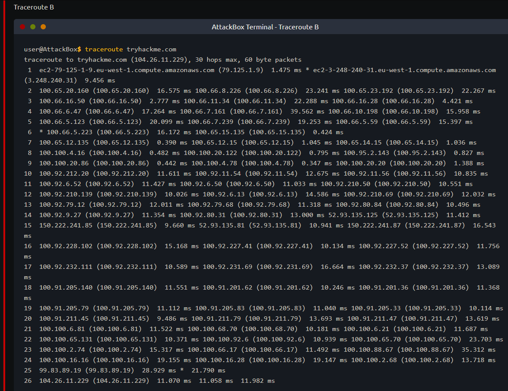Image resolution: width=508 pixels, height=391 pixels.
Task: Click the 1.388 ms value in hop 9
Action: pos(469,163)
